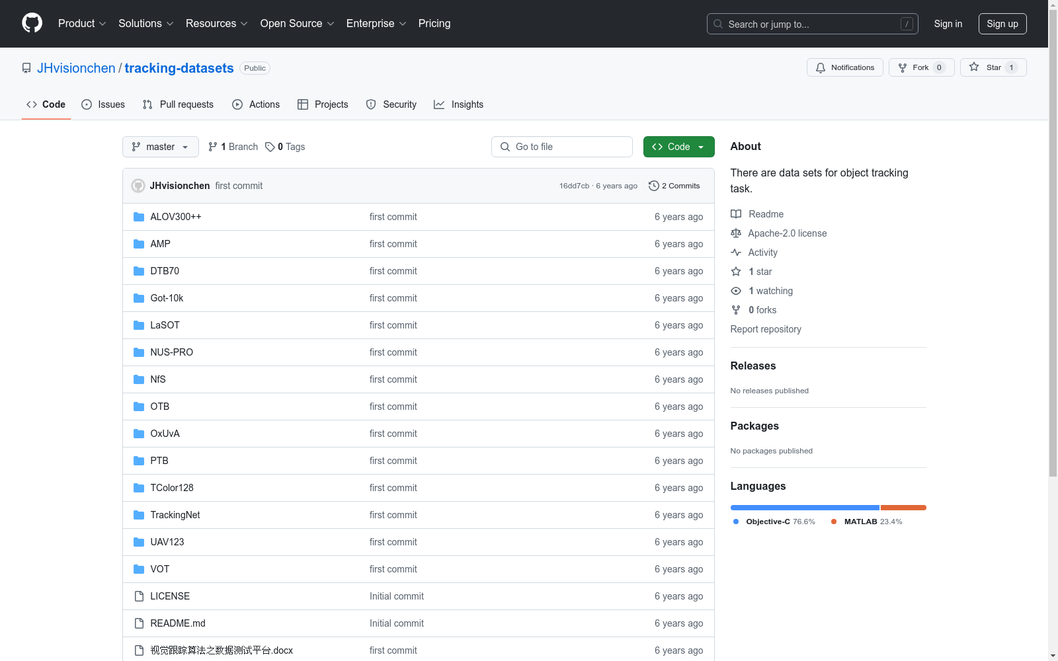Click the license scale icon in About

pyautogui.click(x=736, y=233)
